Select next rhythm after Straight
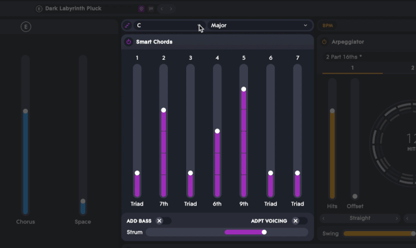Viewport: 416px width, 248px height. click(396, 218)
